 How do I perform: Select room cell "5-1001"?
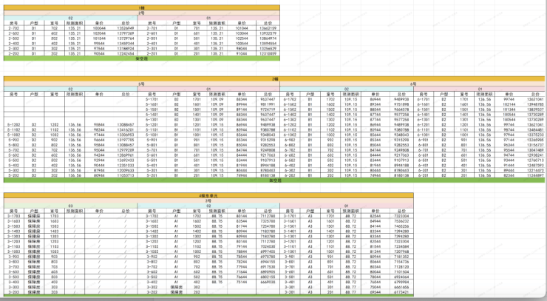pyautogui.click(x=152, y=135)
